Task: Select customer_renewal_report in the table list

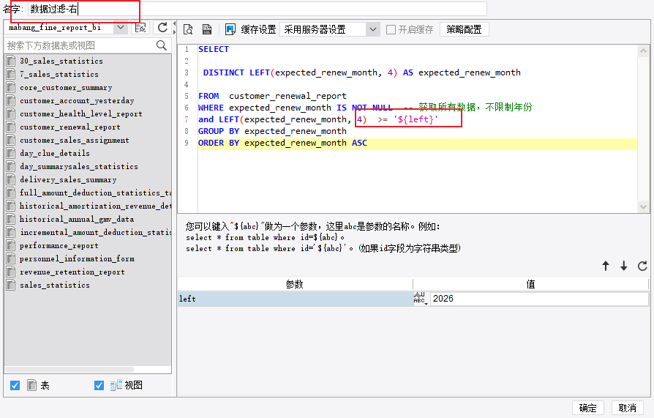Action: coord(70,127)
